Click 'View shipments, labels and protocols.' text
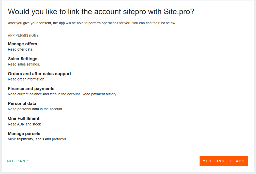Screen dimensions: 256x174 37,139
